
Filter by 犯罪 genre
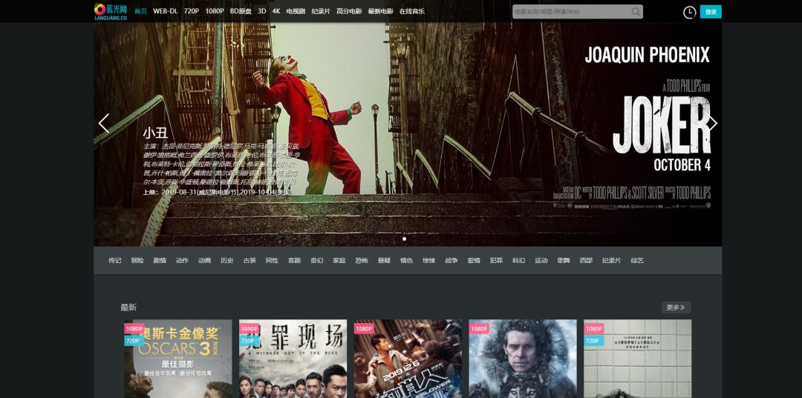click(496, 261)
